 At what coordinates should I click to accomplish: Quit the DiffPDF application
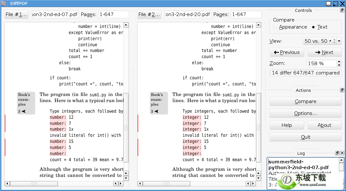[x=305, y=137]
